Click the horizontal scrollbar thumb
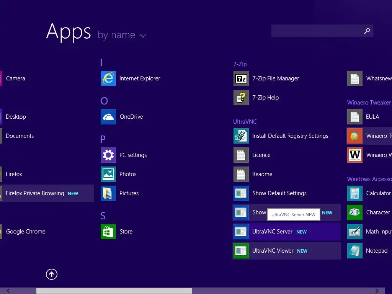Screen dimensions: 392x294 (x=114, y=291)
